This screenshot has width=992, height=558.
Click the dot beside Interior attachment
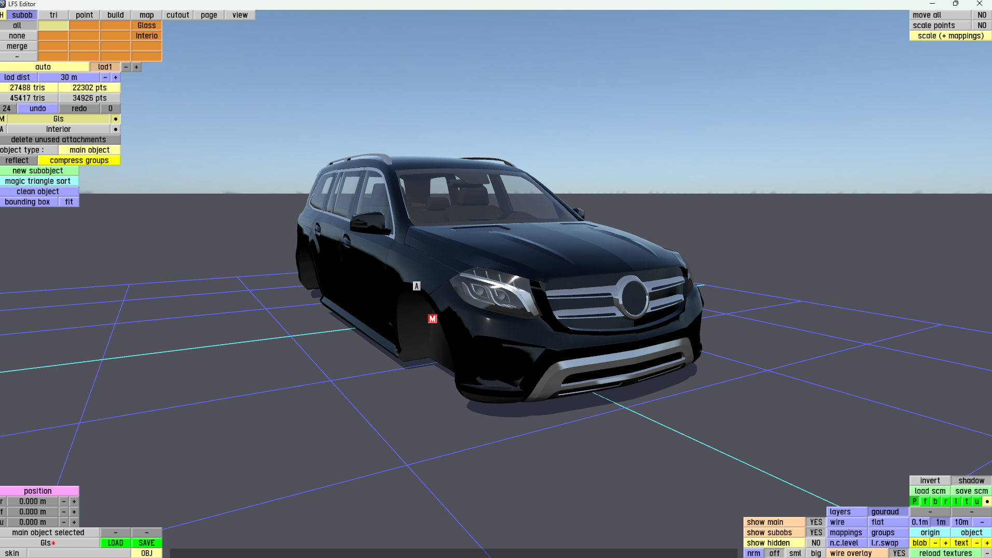pyautogui.click(x=116, y=129)
